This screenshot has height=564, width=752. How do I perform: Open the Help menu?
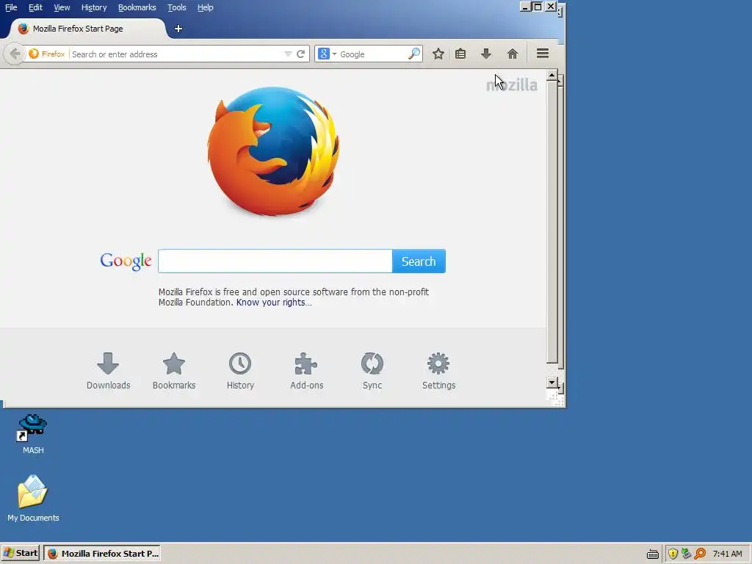[x=206, y=7]
